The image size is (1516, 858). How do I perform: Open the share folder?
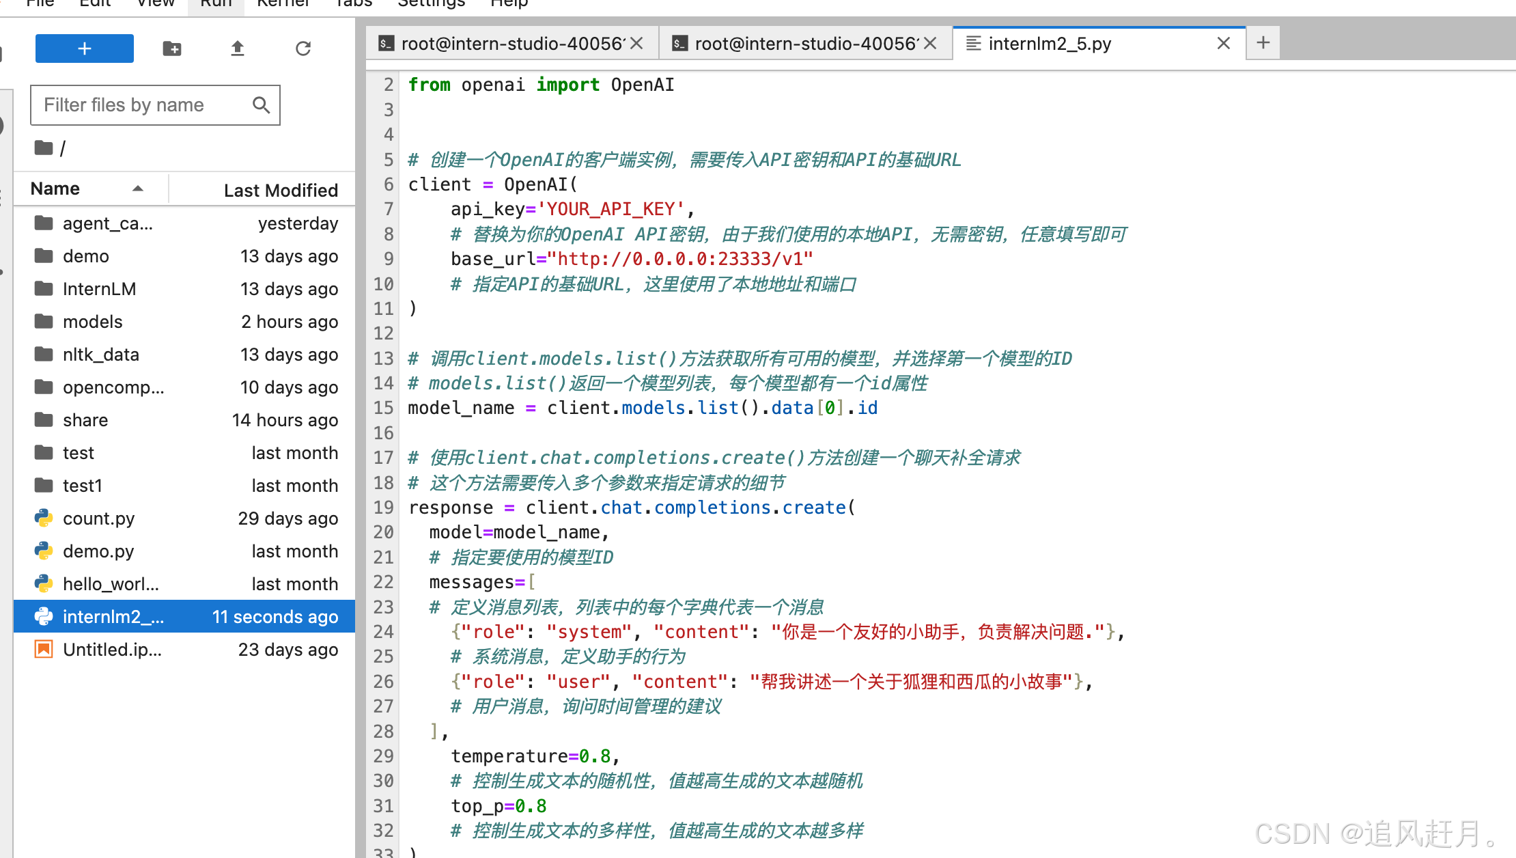tap(184, 420)
